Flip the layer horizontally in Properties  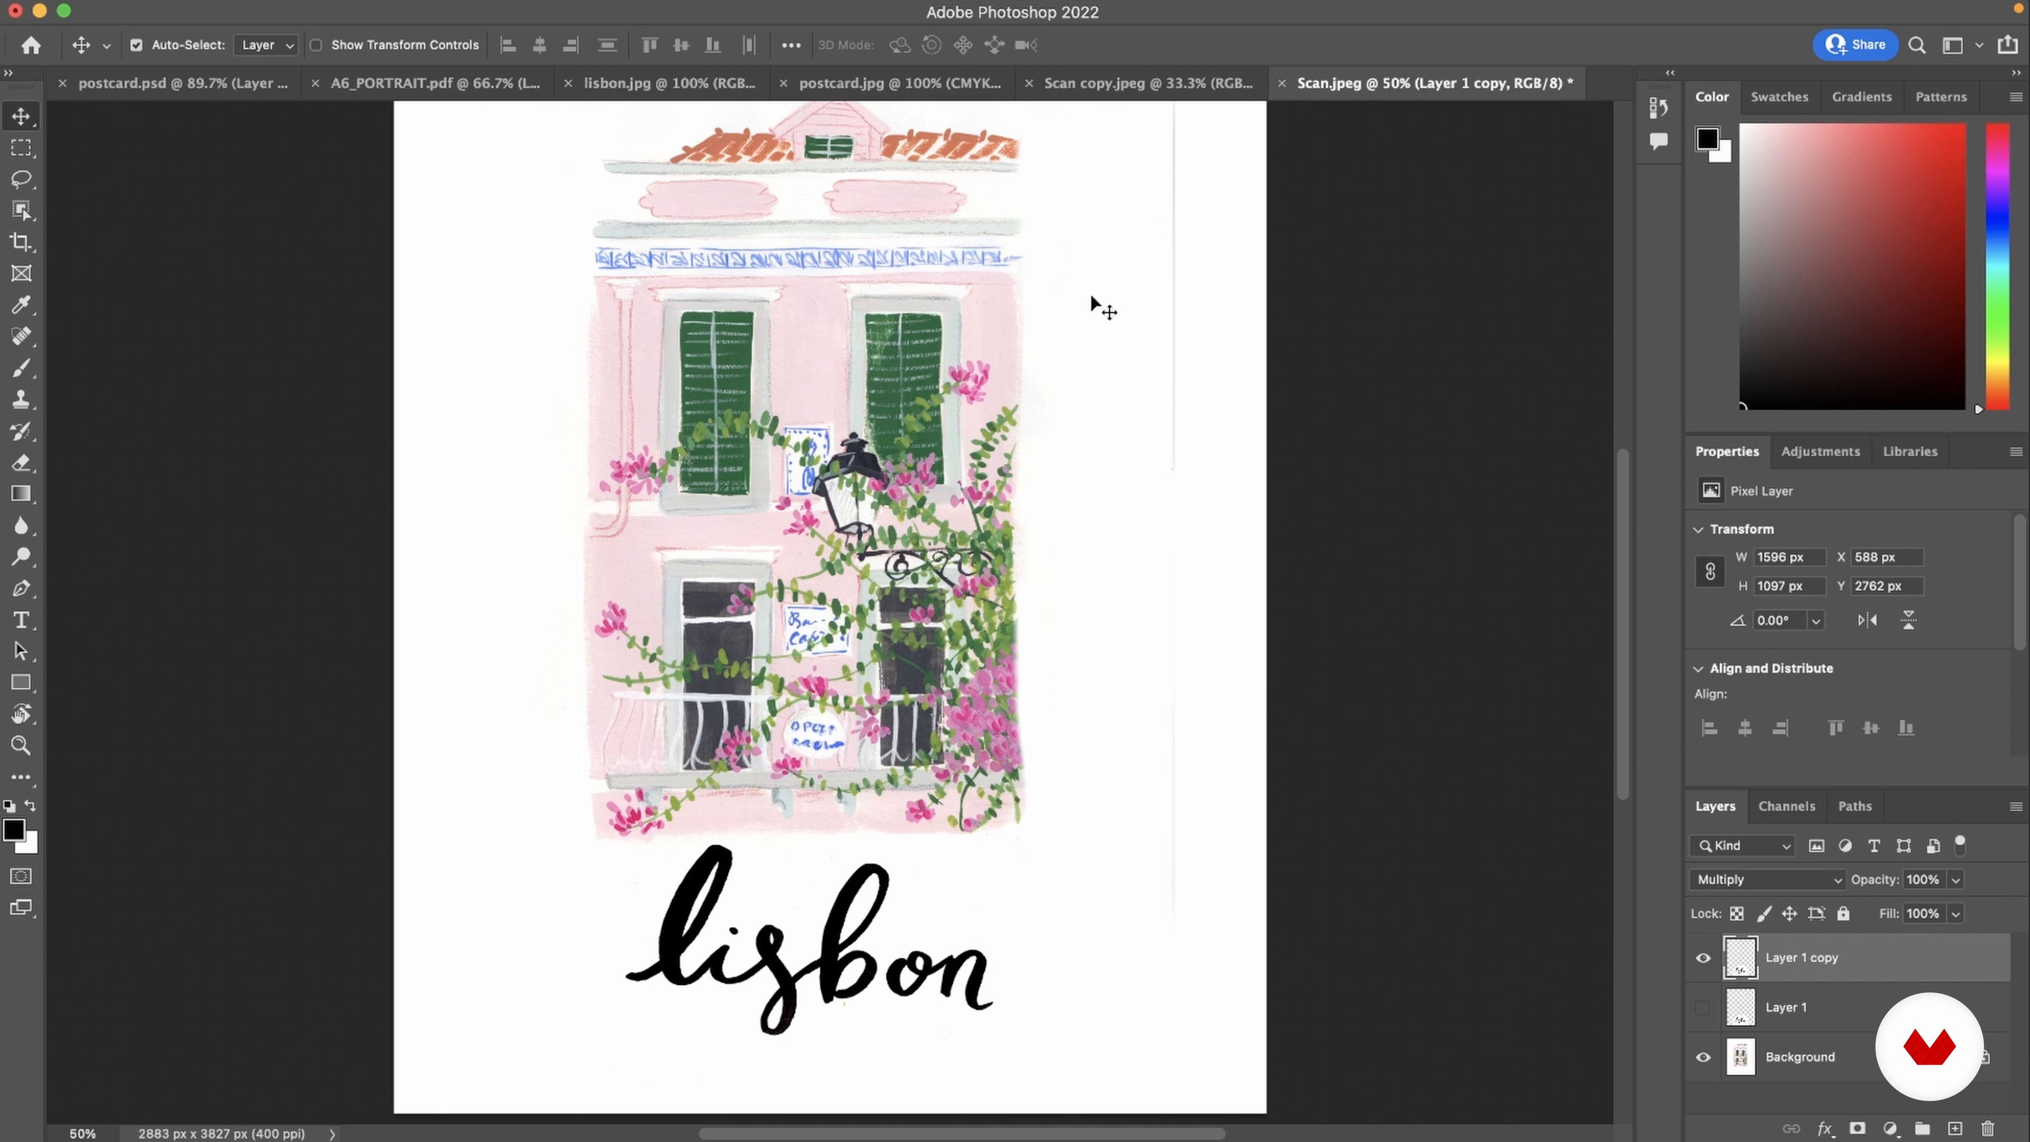(1867, 620)
